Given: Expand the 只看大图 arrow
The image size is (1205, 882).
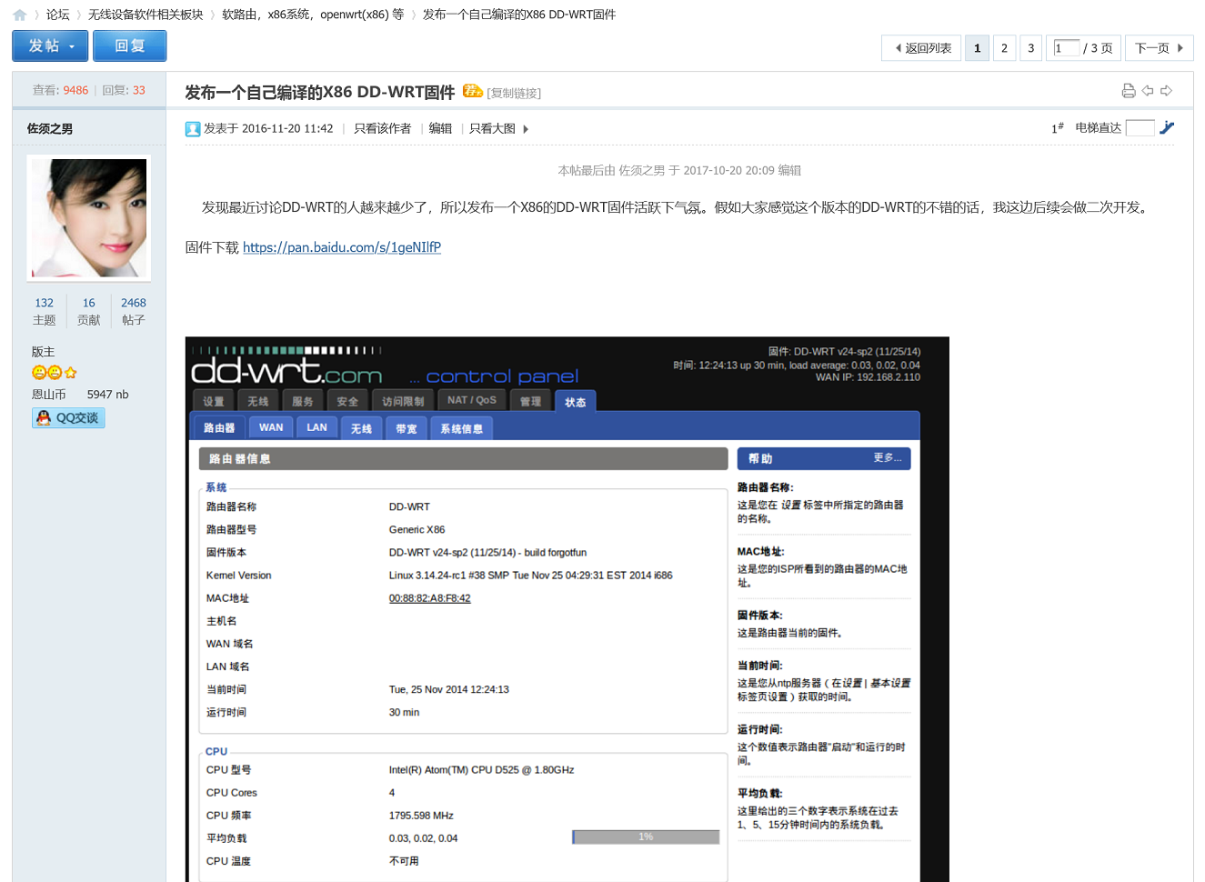Looking at the screenshot, I should point(526,129).
